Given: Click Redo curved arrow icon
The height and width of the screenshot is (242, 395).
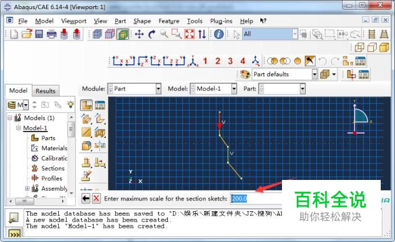Looking at the screenshot, I should click(x=335, y=61).
